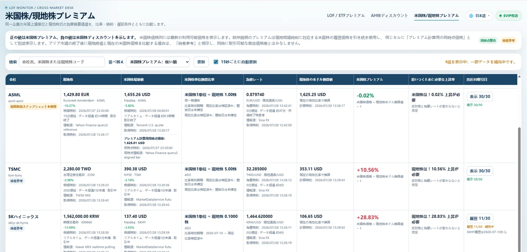
Task: Click the +28.83% premium value
Action: pyautogui.click(x=368, y=217)
